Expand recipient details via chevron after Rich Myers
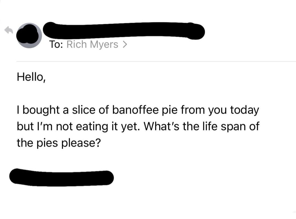This screenshot has width=296, height=219. pos(125,44)
